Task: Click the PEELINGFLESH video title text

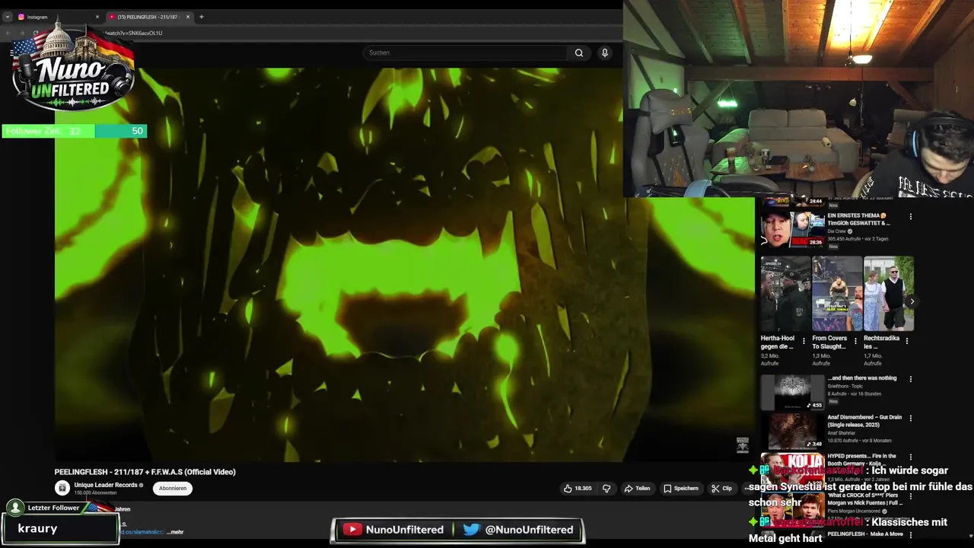Action: point(145,472)
